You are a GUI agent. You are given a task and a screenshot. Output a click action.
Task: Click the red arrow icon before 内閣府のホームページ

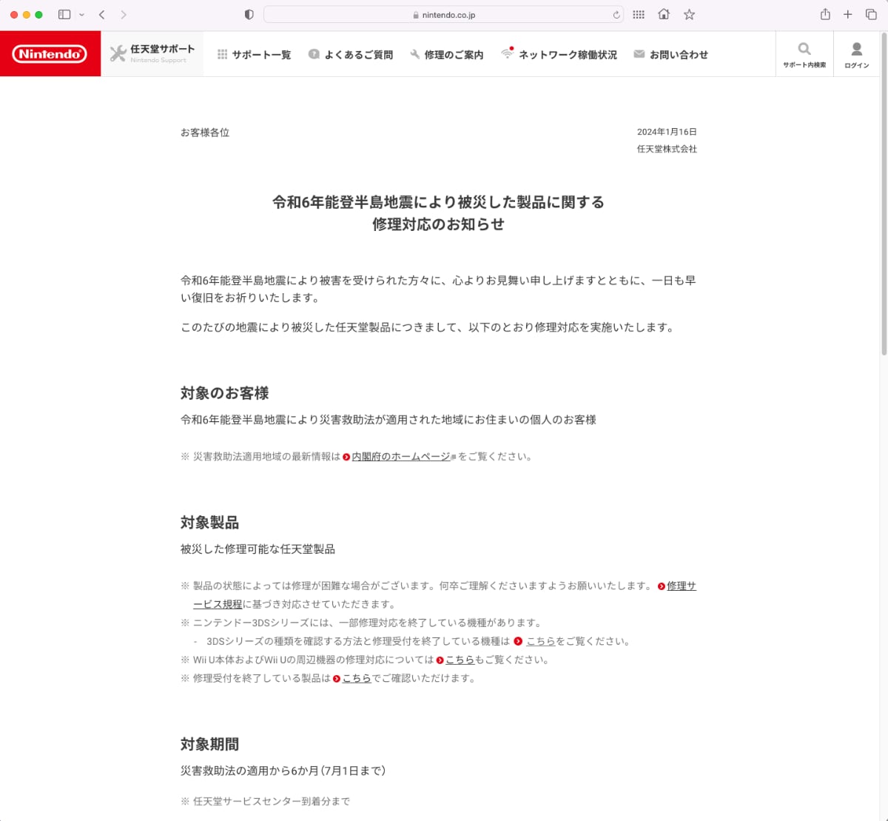346,458
